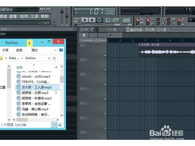Toggle the wait for input button
Viewport: 195px width, 146px height.
(151, 23)
